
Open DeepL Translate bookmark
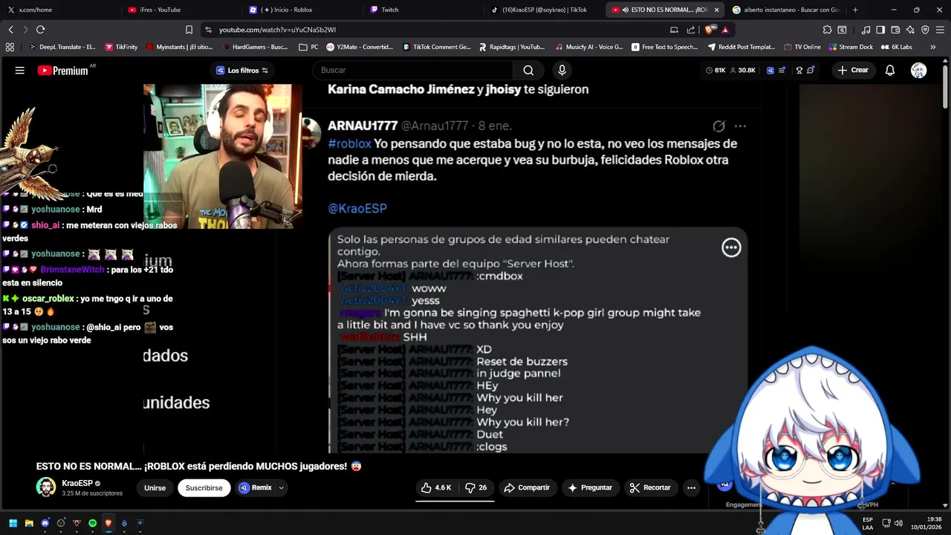coord(61,47)
